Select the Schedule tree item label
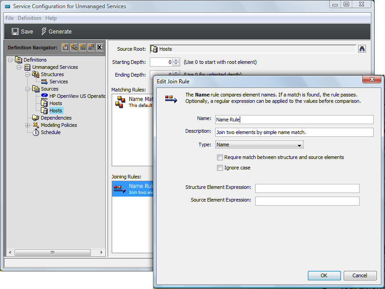This screenshot has width=385, height=289. [50, 132]
